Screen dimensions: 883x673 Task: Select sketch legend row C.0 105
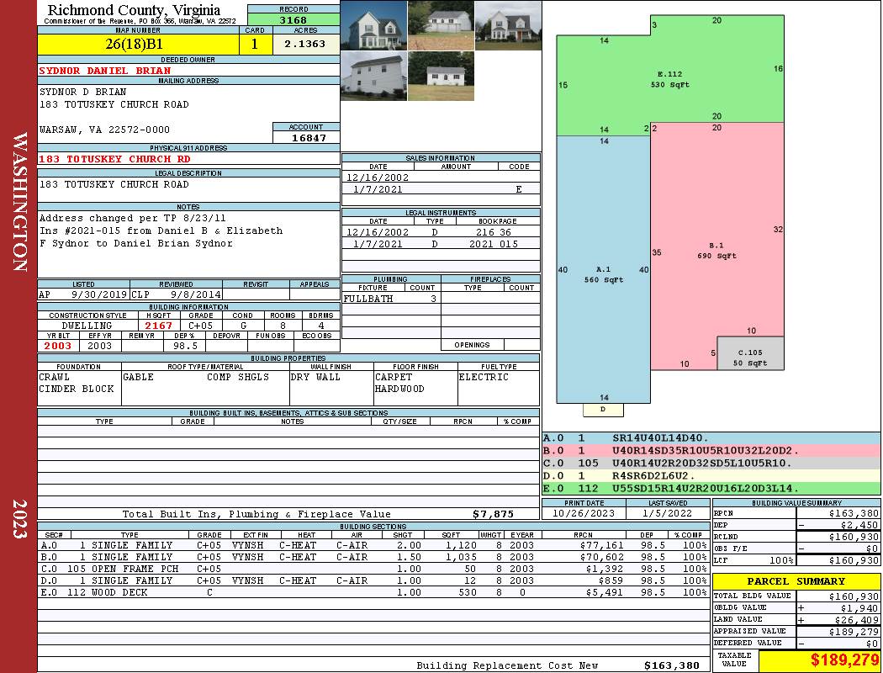pos(711,463)
